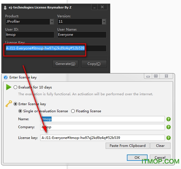This screenshot has width=181, height=169.
Task: Minimize the Enter license key dialog
Action: click(x=148, y=76)
